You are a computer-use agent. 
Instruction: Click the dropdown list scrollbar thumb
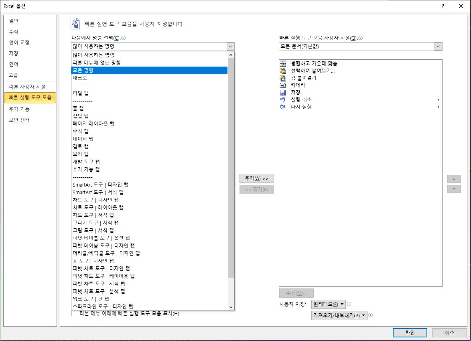point(231,168)
